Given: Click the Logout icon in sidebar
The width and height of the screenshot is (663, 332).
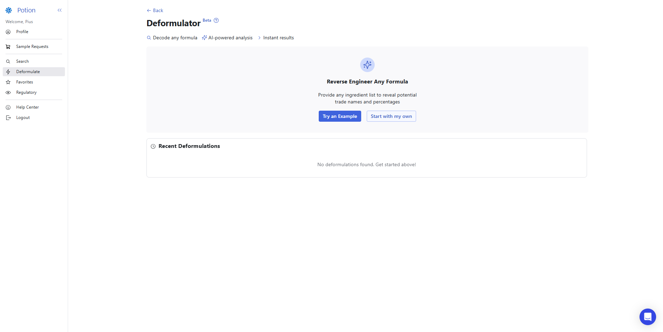Looking at the screenshot, I should click(8, 118).
